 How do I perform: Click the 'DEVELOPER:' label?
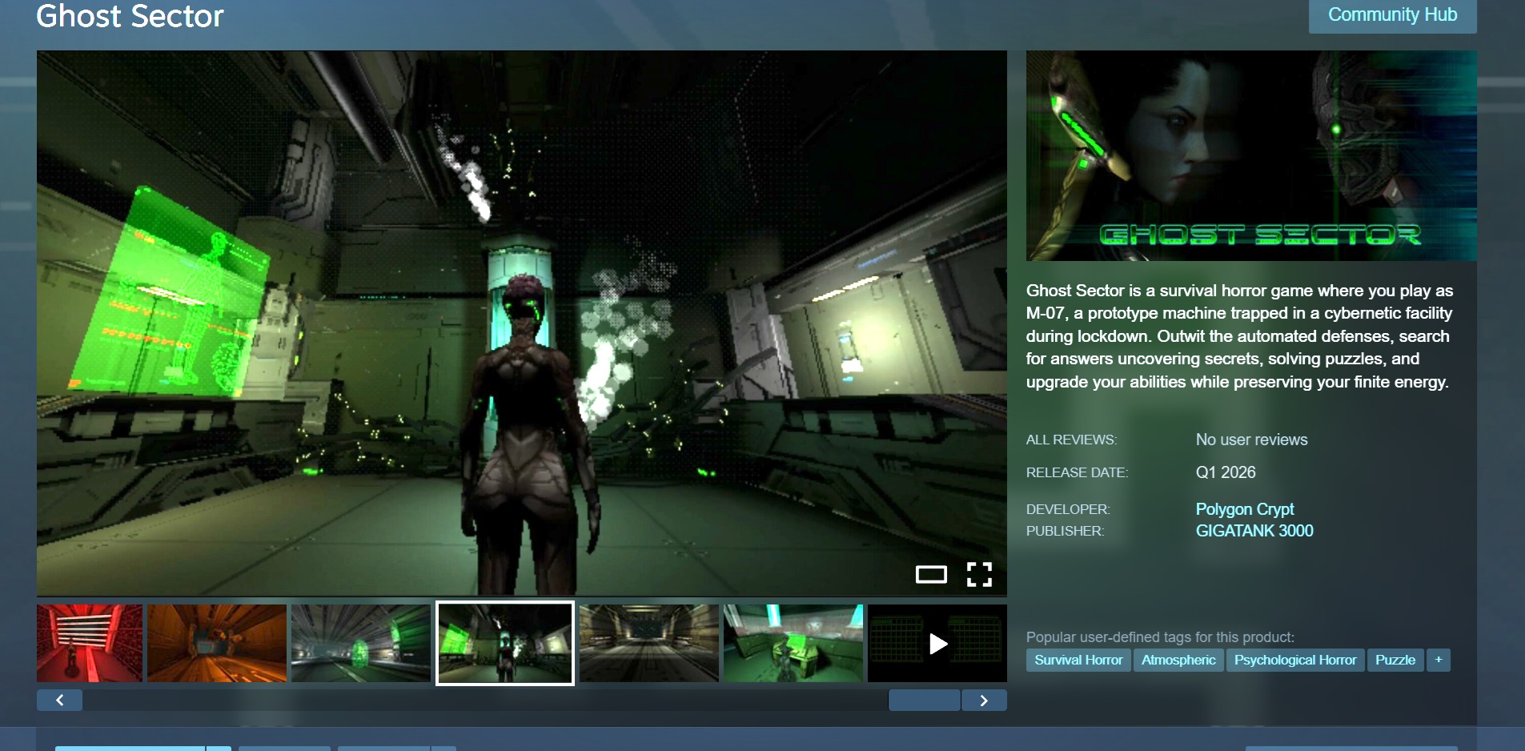pyautogui.click(x=1069, y=509)
